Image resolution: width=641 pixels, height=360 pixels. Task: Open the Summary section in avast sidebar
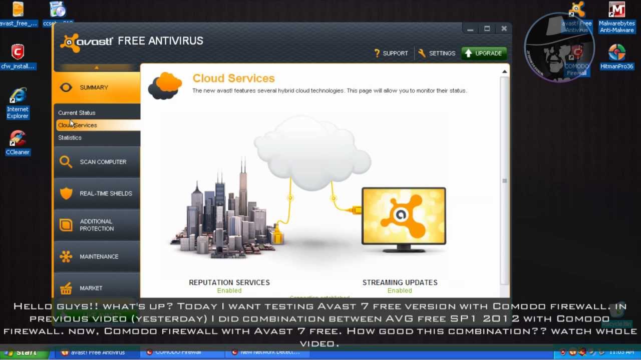coord(97,87)
